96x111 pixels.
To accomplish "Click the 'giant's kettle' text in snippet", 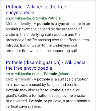I will [x=17, y=96].
